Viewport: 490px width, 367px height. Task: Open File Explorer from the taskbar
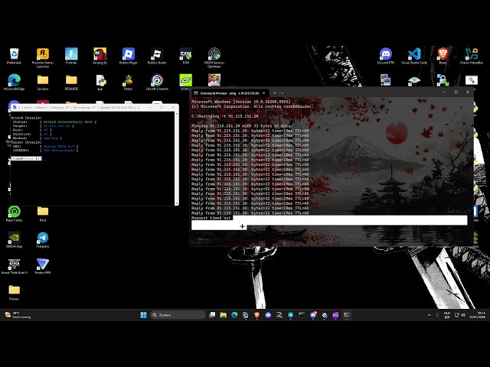[223, 315]
